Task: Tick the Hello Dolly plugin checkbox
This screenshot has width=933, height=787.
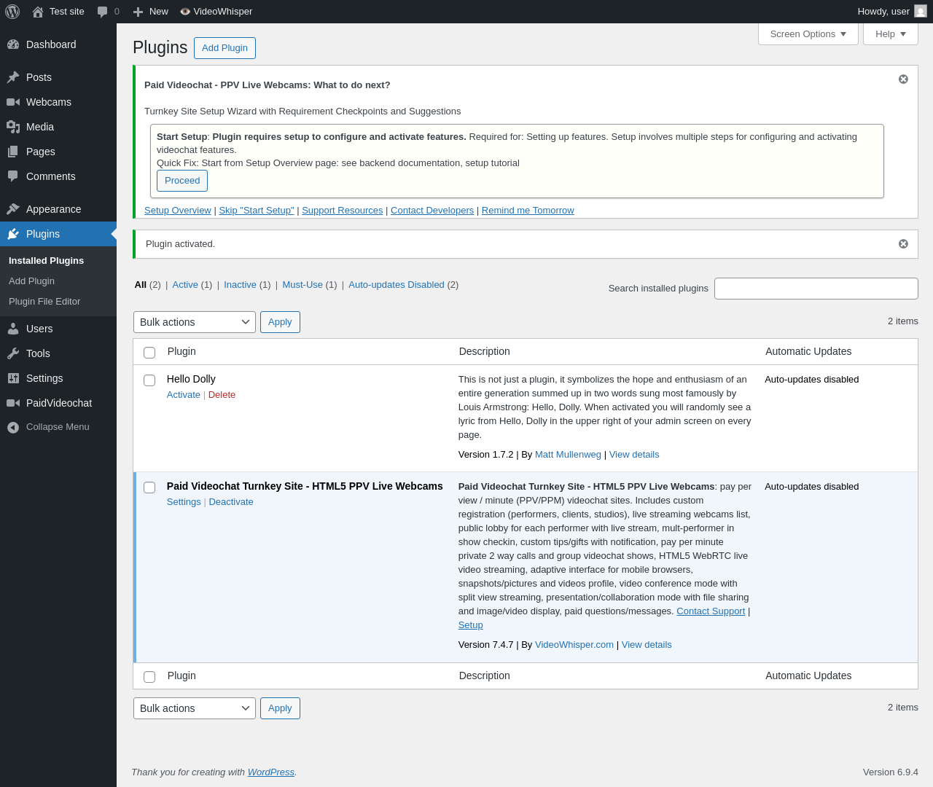Action: [x=149, y=380]
